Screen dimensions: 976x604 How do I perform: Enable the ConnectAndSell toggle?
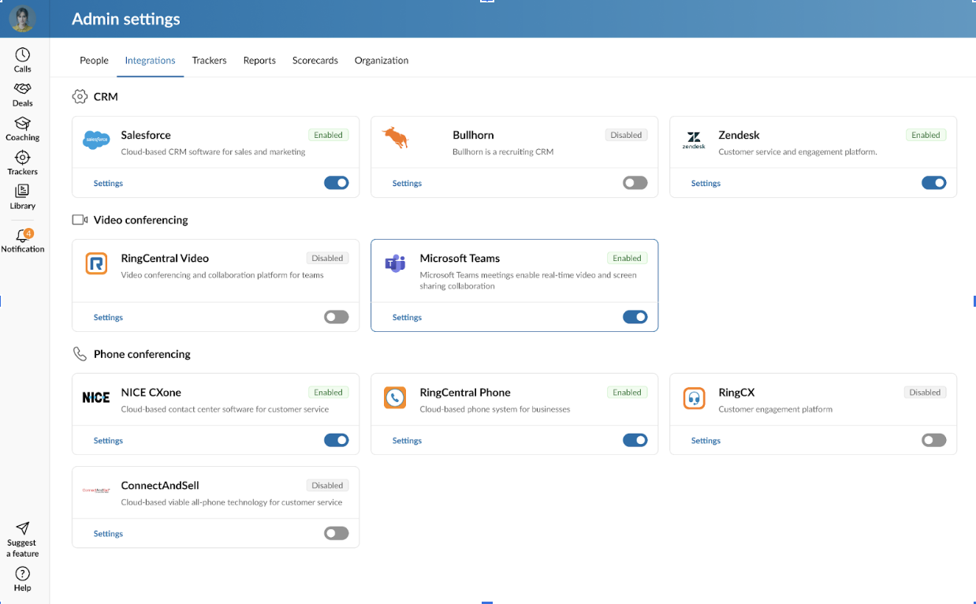[x=336, y=534]
